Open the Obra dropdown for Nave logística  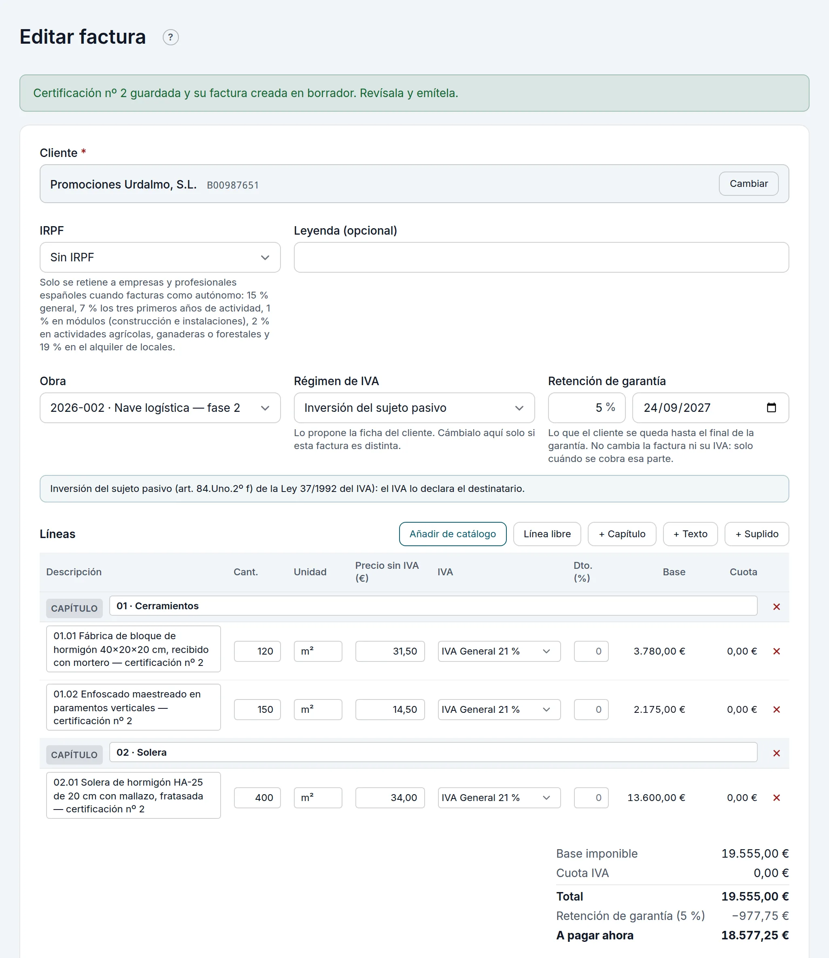pyautogui.click(x=160, y=408)
